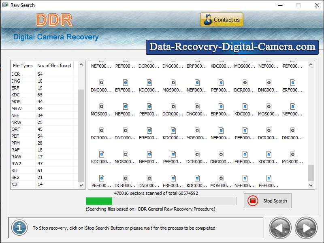
Task: Select DCR000 file in row starting with PEF000
Action: pos(125,181)
